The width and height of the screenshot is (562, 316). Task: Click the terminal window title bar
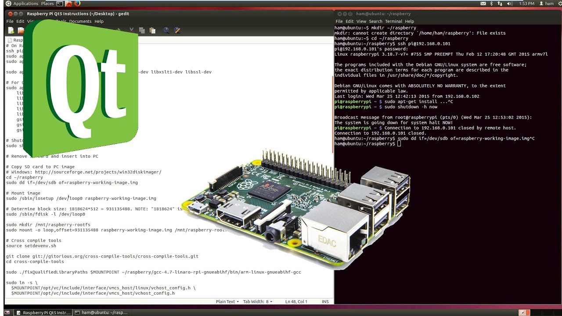[x=448, y=14]
